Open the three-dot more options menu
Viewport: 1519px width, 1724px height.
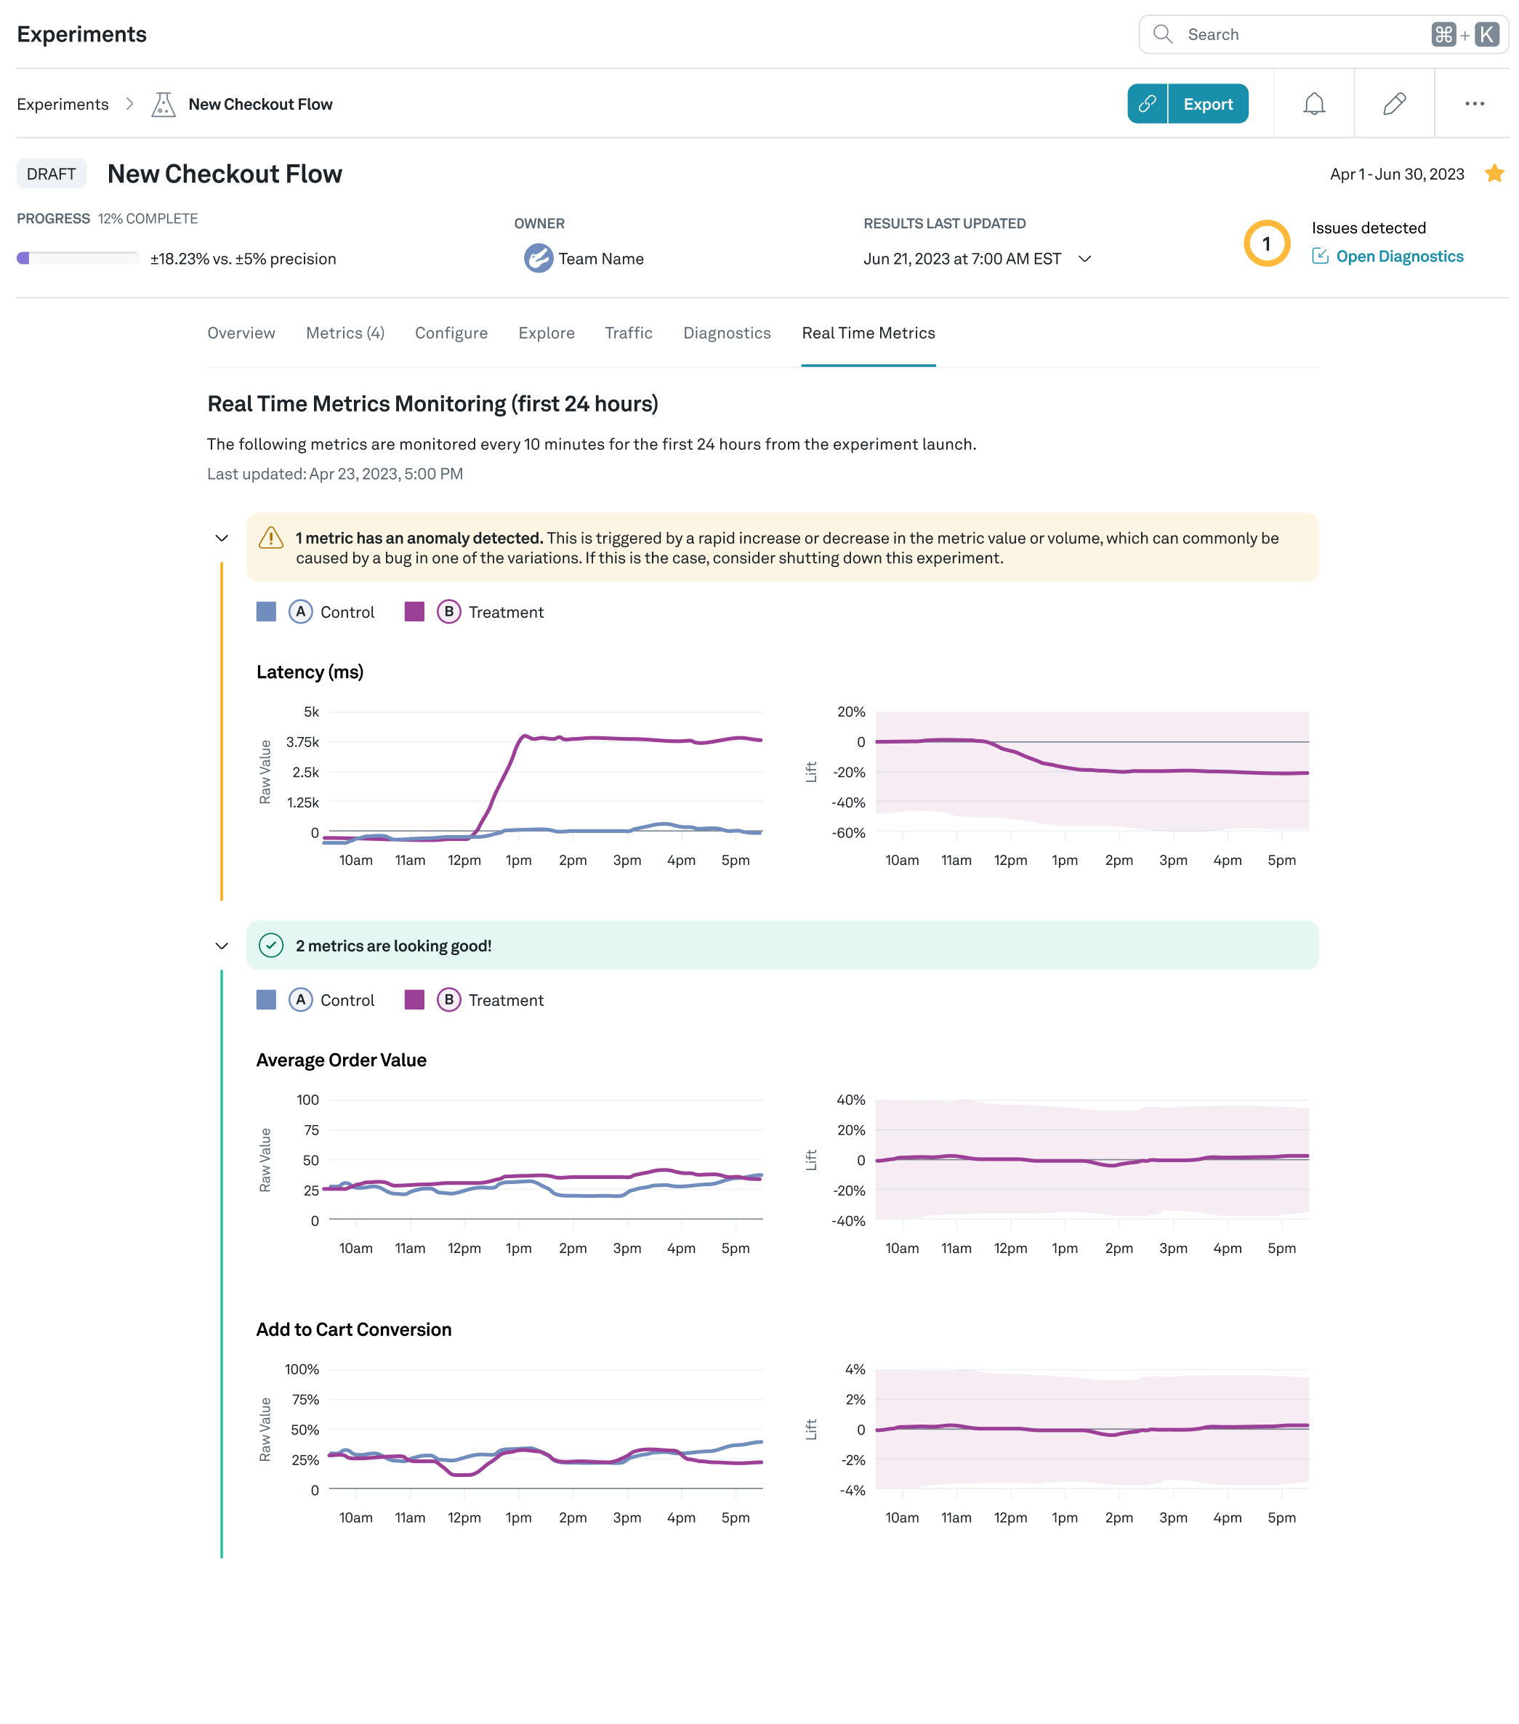pyautogui.click(x=1474, y=104)
